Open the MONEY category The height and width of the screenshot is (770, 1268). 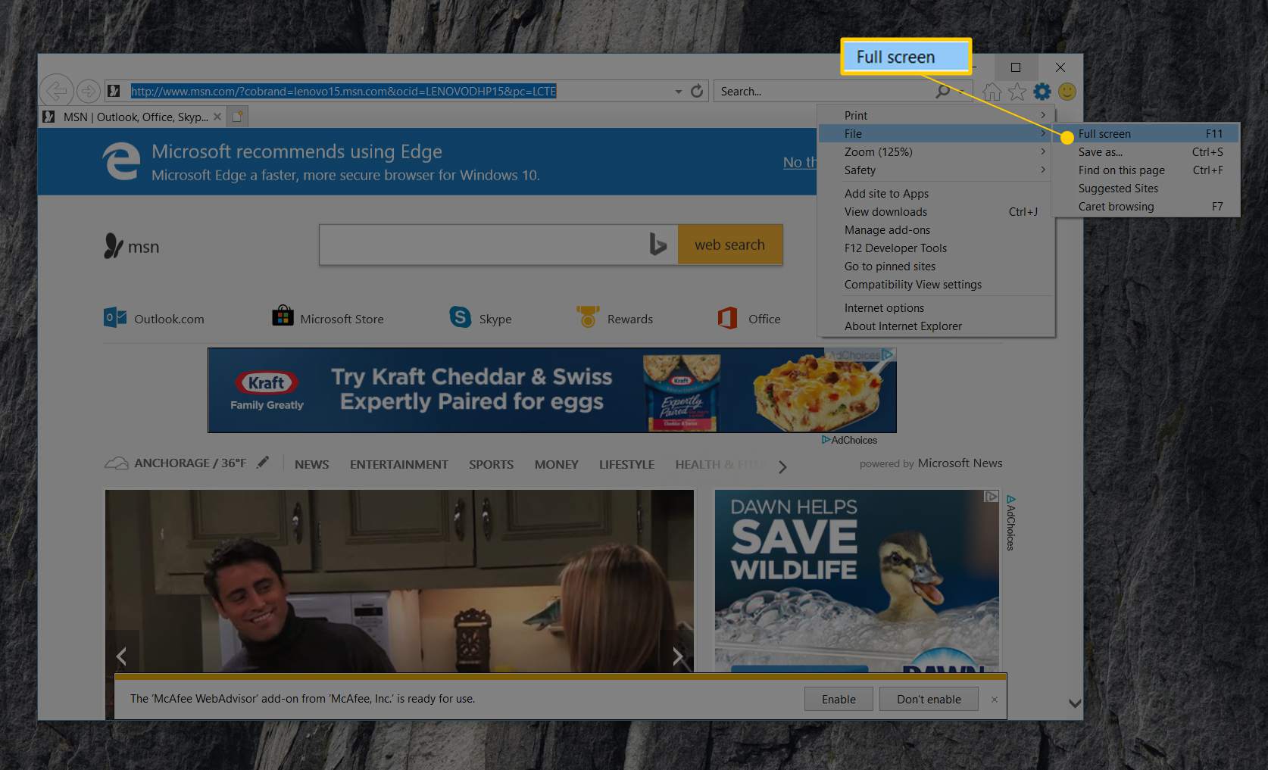[x=557, y=464]
